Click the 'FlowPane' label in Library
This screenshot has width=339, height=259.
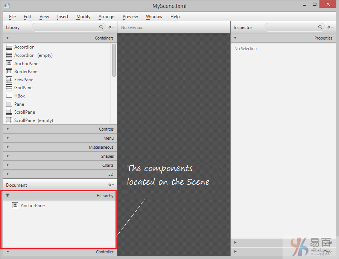pyautogui.click(x=24, y=80)
